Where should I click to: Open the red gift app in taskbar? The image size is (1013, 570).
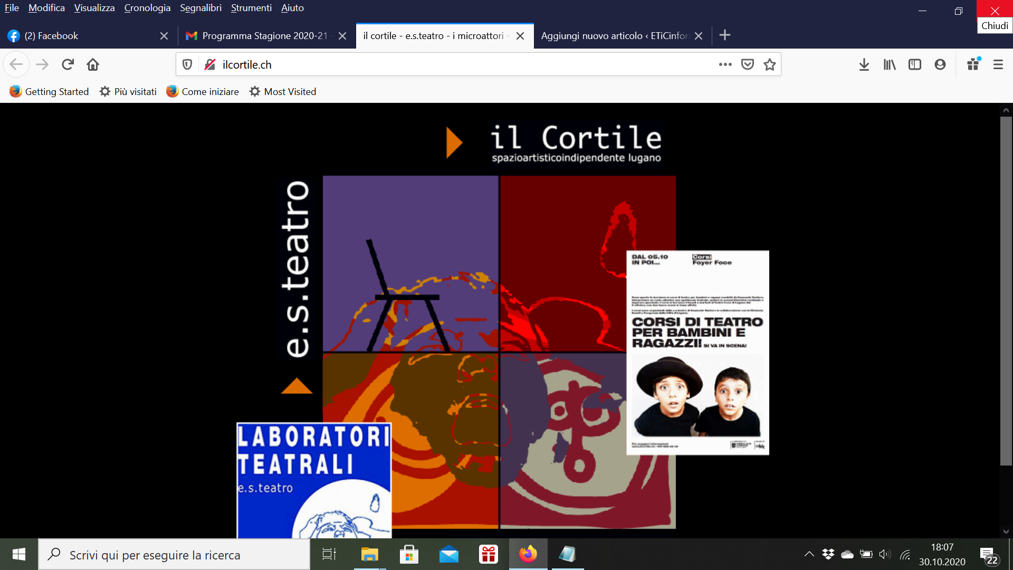(489, 554)
